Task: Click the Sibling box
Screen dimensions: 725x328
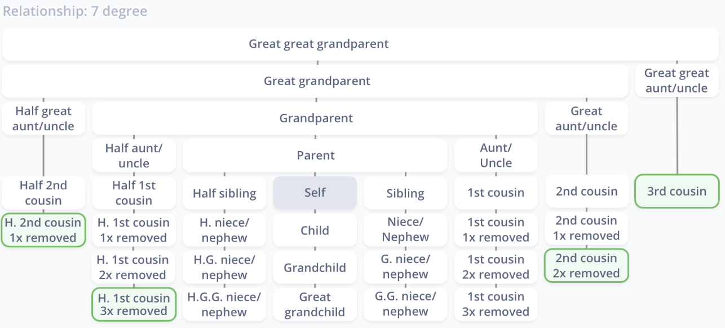Action: click(405, 193)
